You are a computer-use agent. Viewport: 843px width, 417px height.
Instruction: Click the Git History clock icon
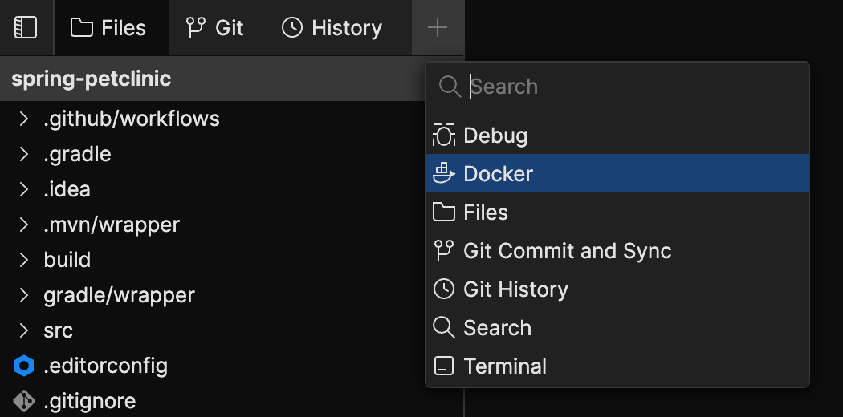point(443,289)
